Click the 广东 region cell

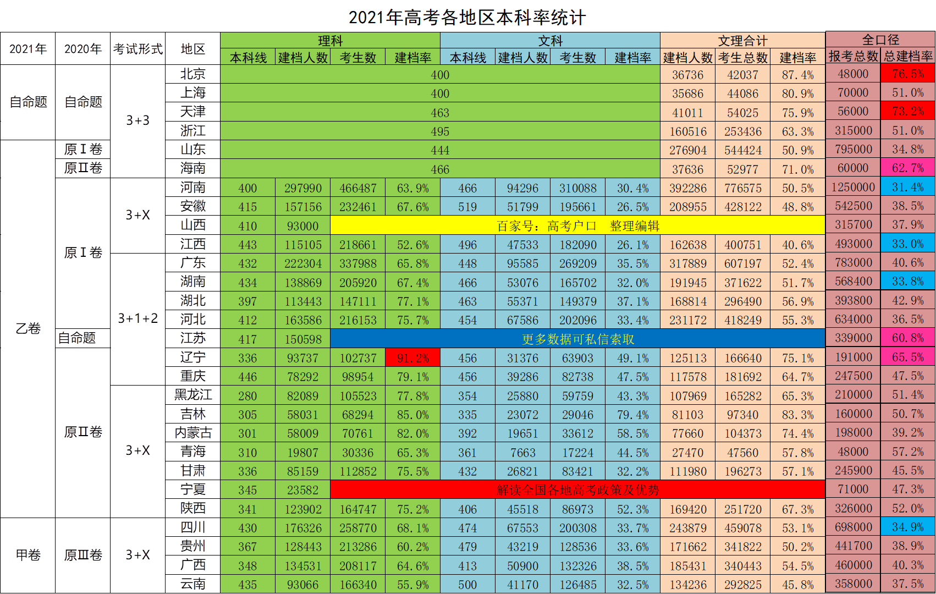click(193, 263)
